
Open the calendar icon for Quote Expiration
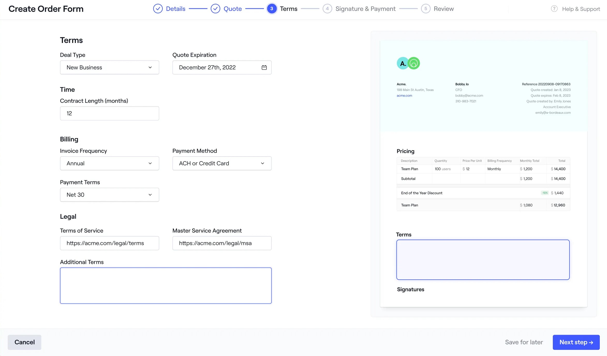tap(264, 67)
